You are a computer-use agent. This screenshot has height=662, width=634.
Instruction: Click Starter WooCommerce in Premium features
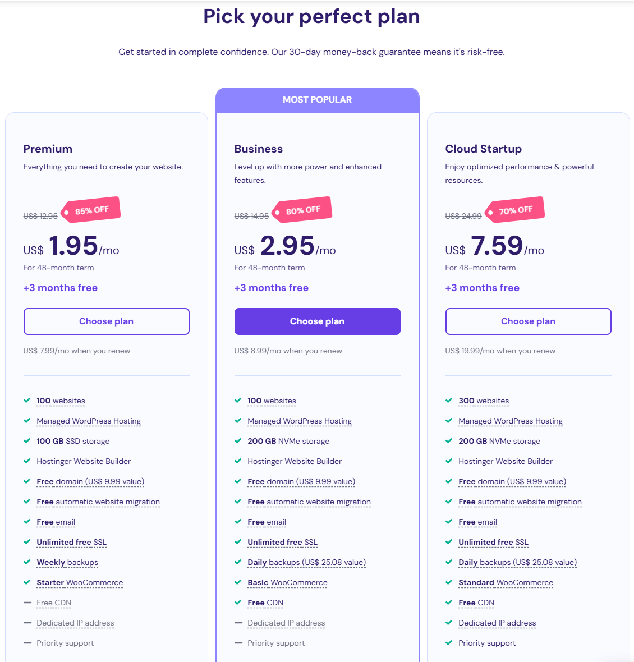coord(80,582)
